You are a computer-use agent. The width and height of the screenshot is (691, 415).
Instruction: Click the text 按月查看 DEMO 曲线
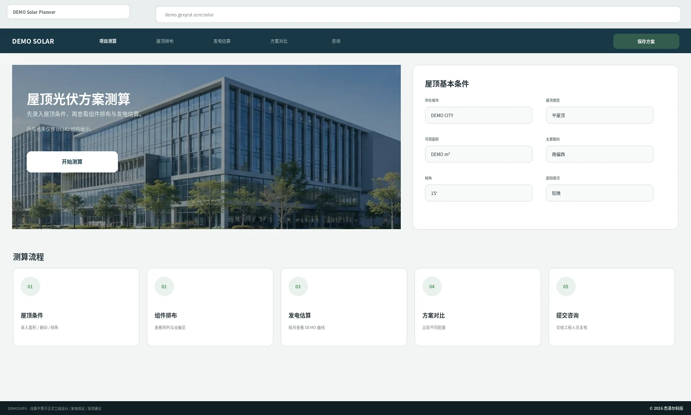[307, 328]
